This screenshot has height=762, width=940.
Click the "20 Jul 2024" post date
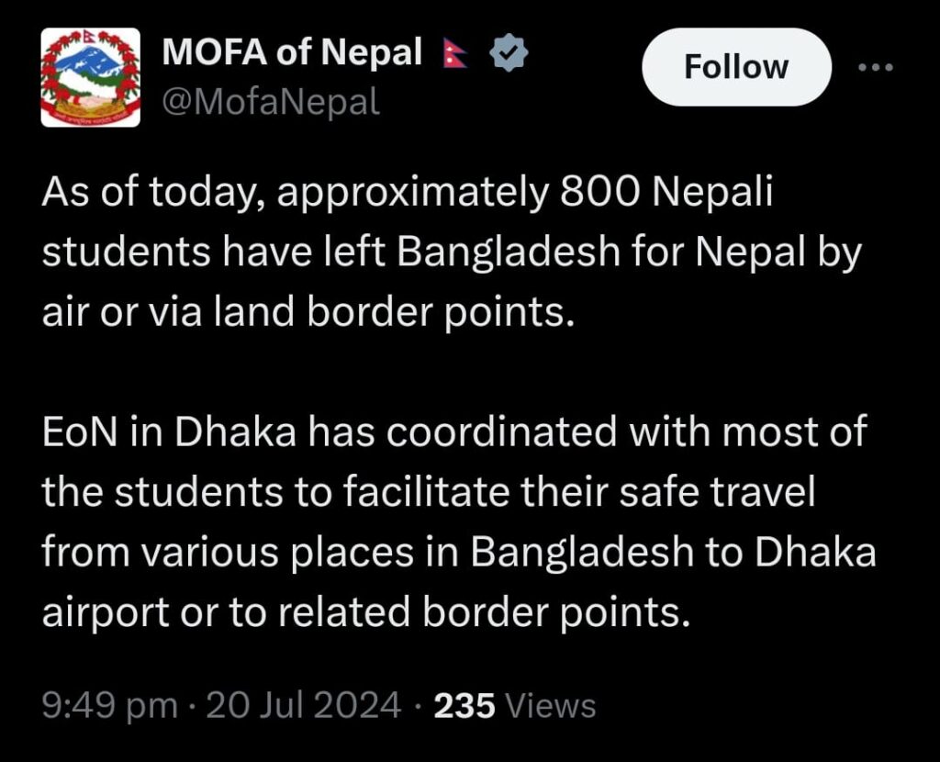pos(304,706)
